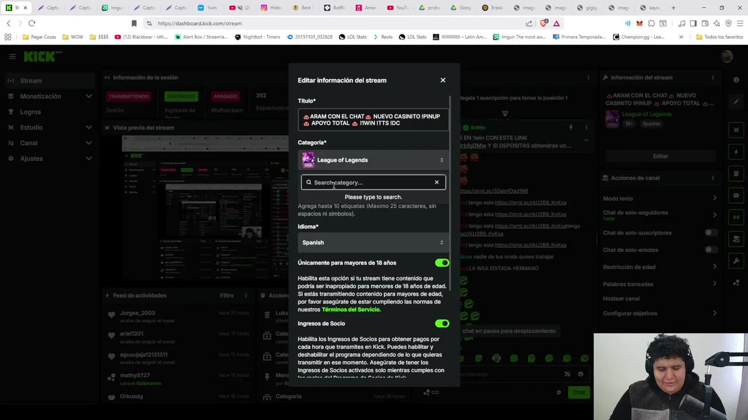748x420 pixels.
Task: Toggle Chat de solo-emotes
Action: (710, 250)
